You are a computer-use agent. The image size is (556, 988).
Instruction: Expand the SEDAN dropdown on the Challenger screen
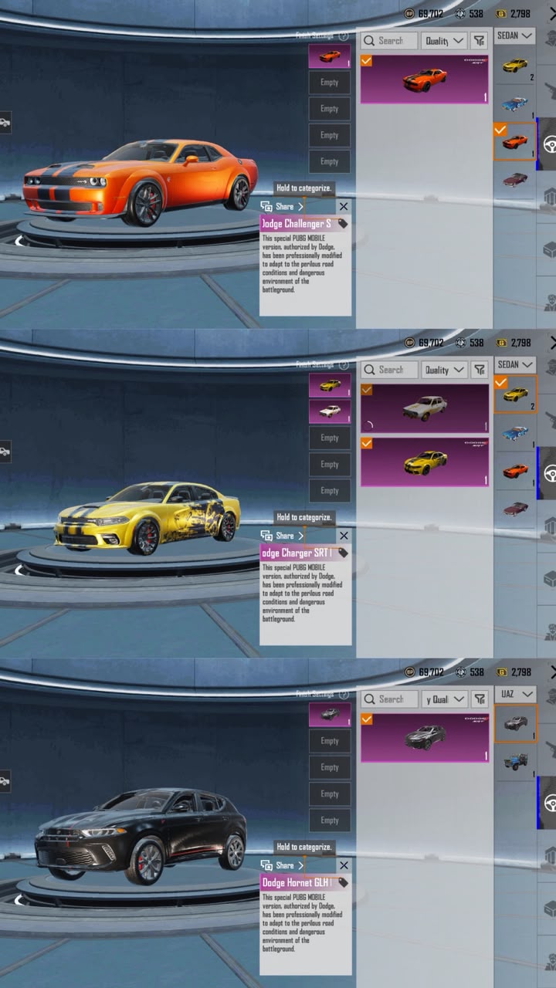tap(515, 36)
